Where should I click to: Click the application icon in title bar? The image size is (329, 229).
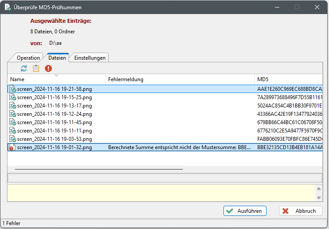[x=8, y=7]
